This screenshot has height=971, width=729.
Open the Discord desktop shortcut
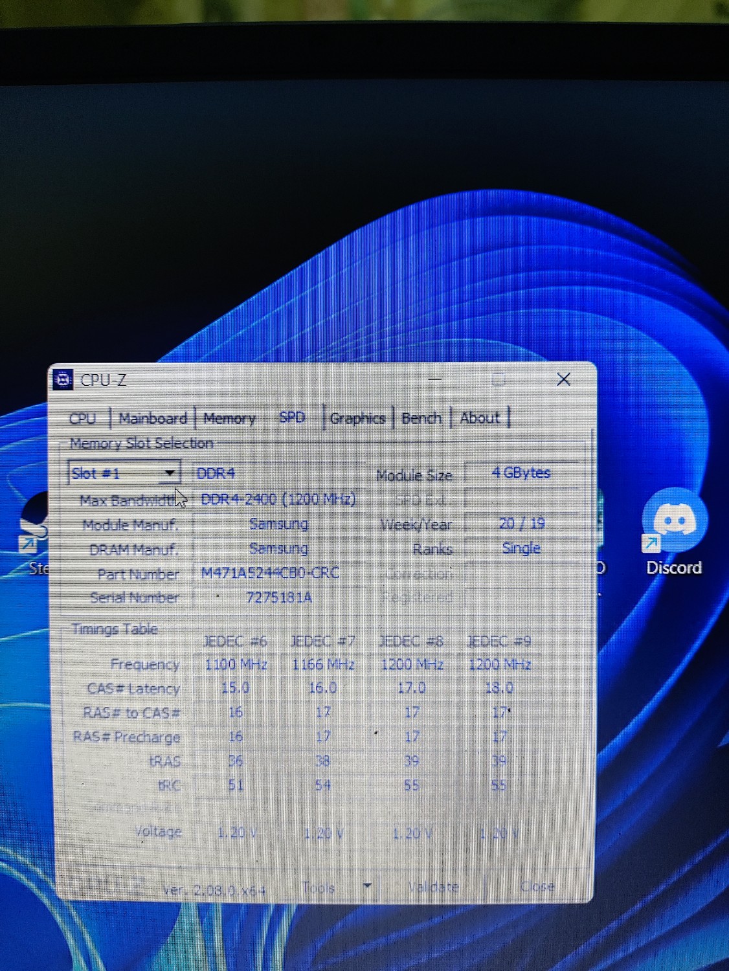tap(674, 531)
